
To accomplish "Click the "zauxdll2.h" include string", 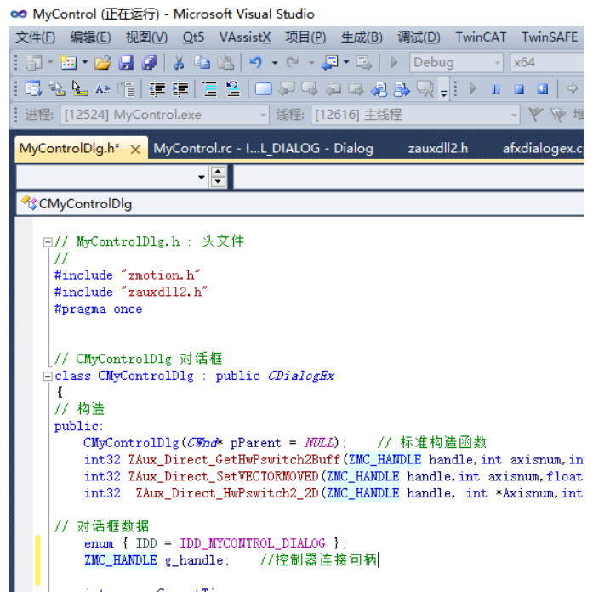I will [x=163, y=292].
